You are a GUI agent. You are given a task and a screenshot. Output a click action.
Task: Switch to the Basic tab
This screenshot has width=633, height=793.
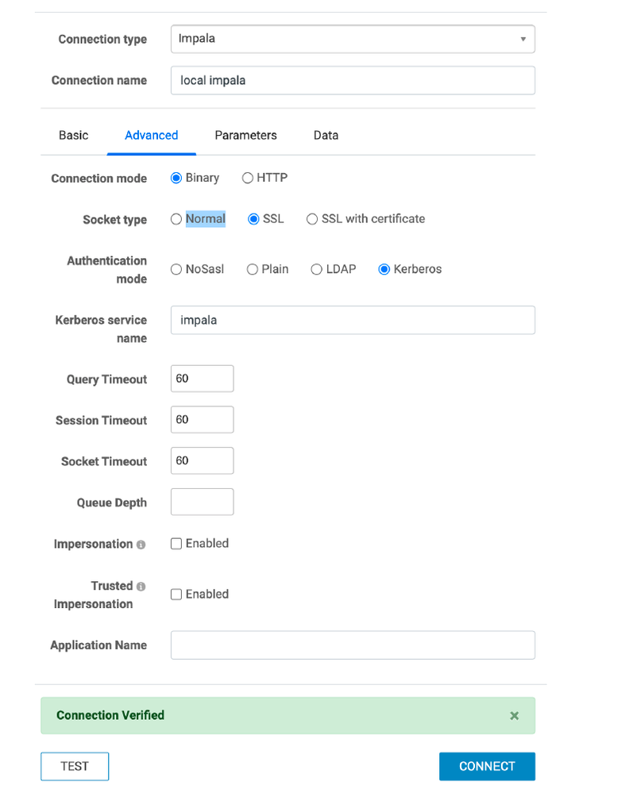[73, 135]
